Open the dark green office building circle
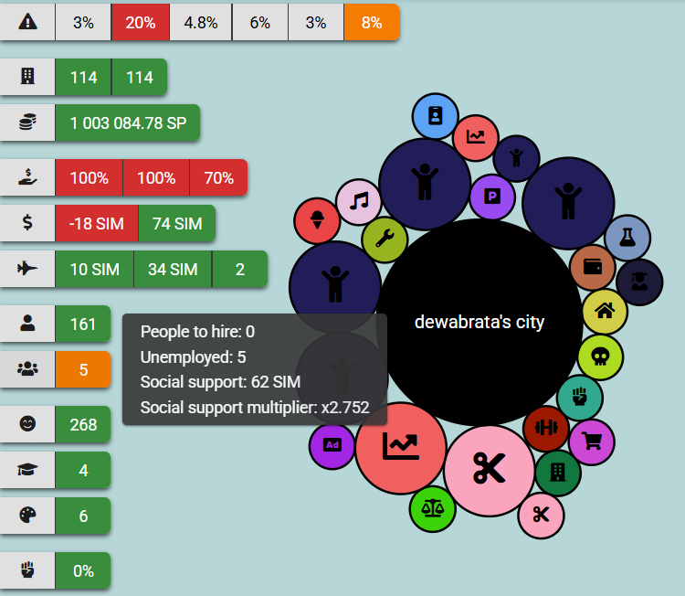The width and height of the screenshot is (685, 596). (x=558, y=473)
